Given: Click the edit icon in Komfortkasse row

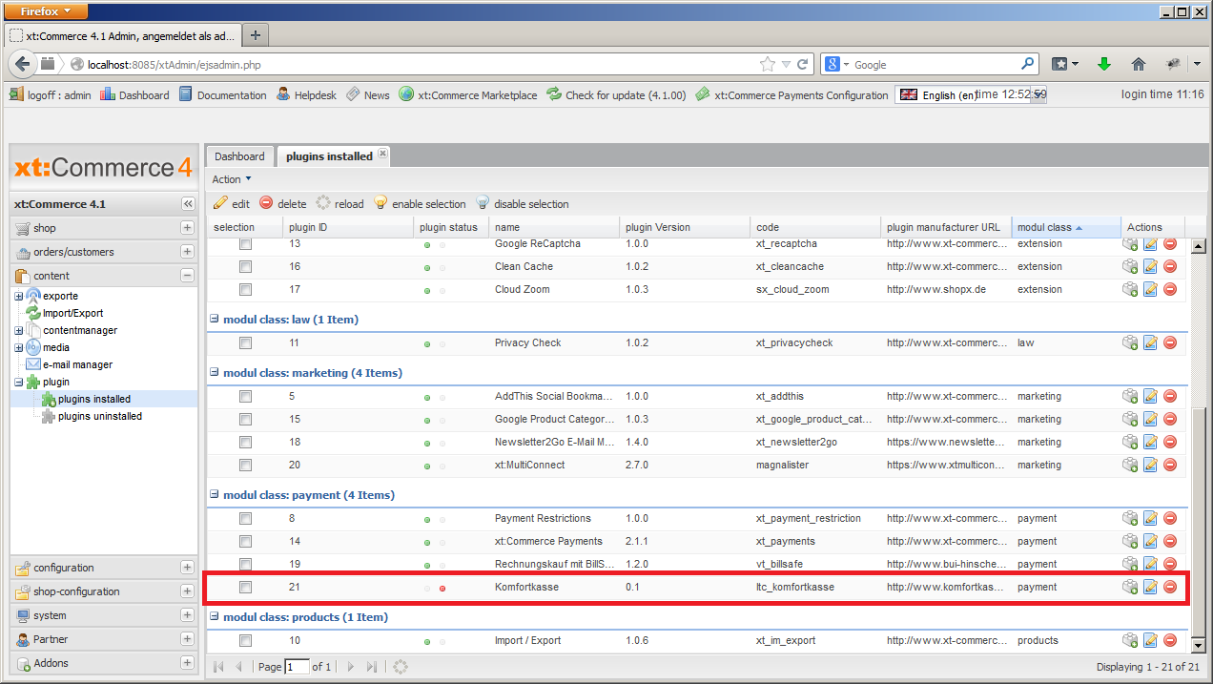Looking at the screenshot, I should pyautogui.click(x=1150, y=587).
